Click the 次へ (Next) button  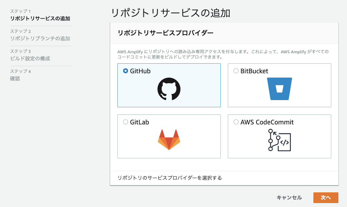coord(326,197)
